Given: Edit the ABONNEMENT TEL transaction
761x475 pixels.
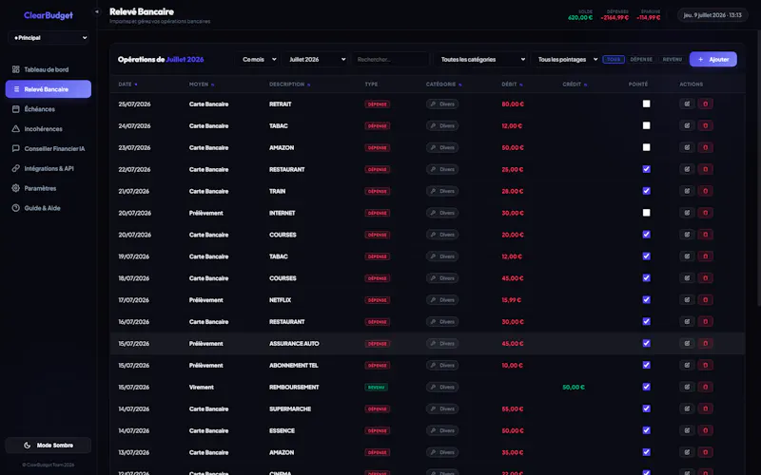Looking at the screenshot, I should (x=687, y=365).
